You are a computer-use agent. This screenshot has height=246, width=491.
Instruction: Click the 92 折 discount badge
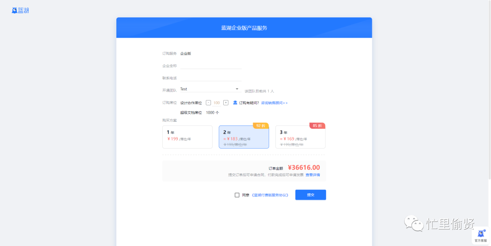(261, 126)
